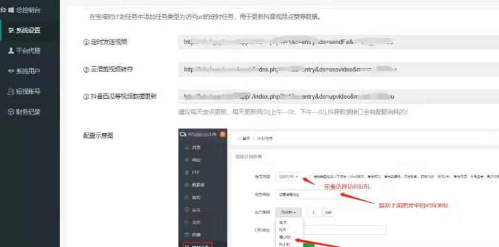
Task: Open the N分钟 execution cycle dropdown
Action: coord(288,212)
